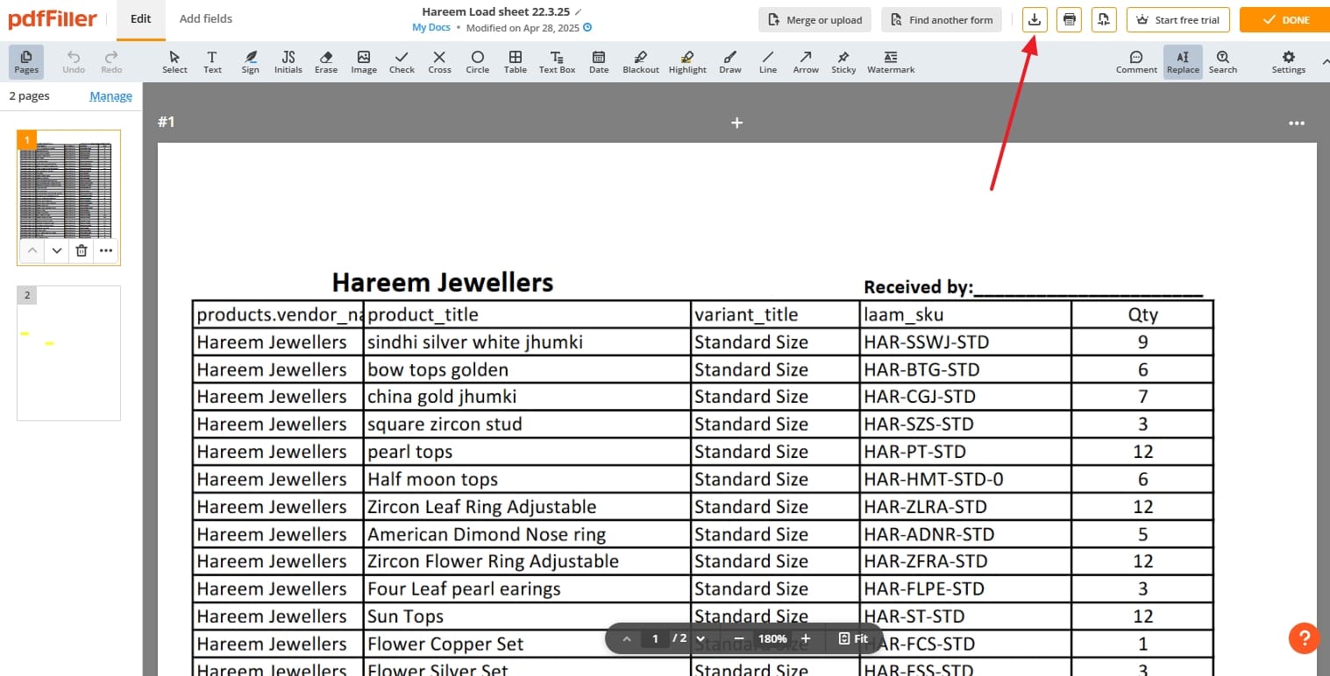Viewport: 1330px width, 676px height.
Task: Open the Search tool
Action: (x=1223, y=62)
